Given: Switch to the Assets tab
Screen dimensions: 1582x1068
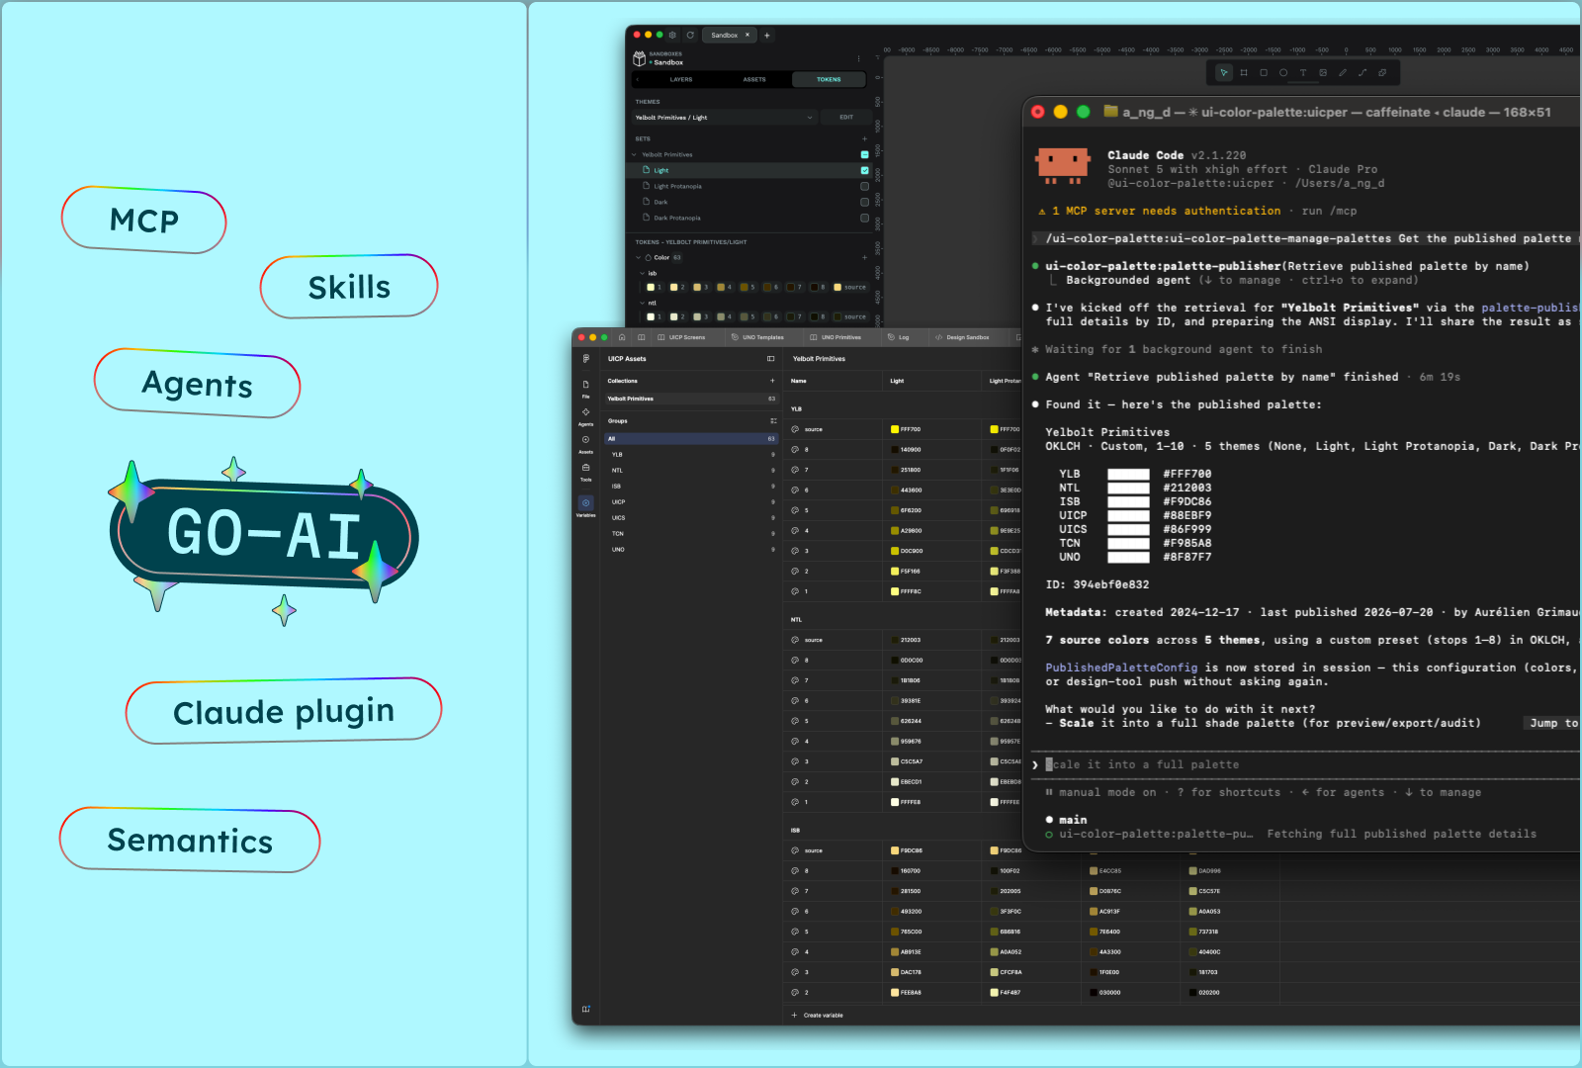Looking at the screenshot, I should click(754, 79).
